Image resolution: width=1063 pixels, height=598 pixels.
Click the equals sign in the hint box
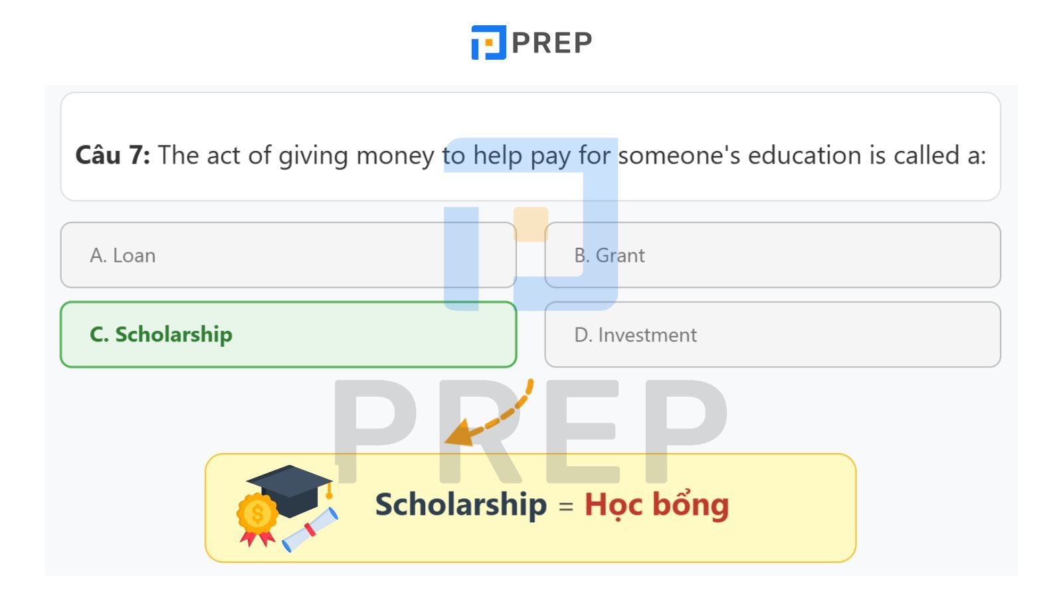(x=565, y=506)
